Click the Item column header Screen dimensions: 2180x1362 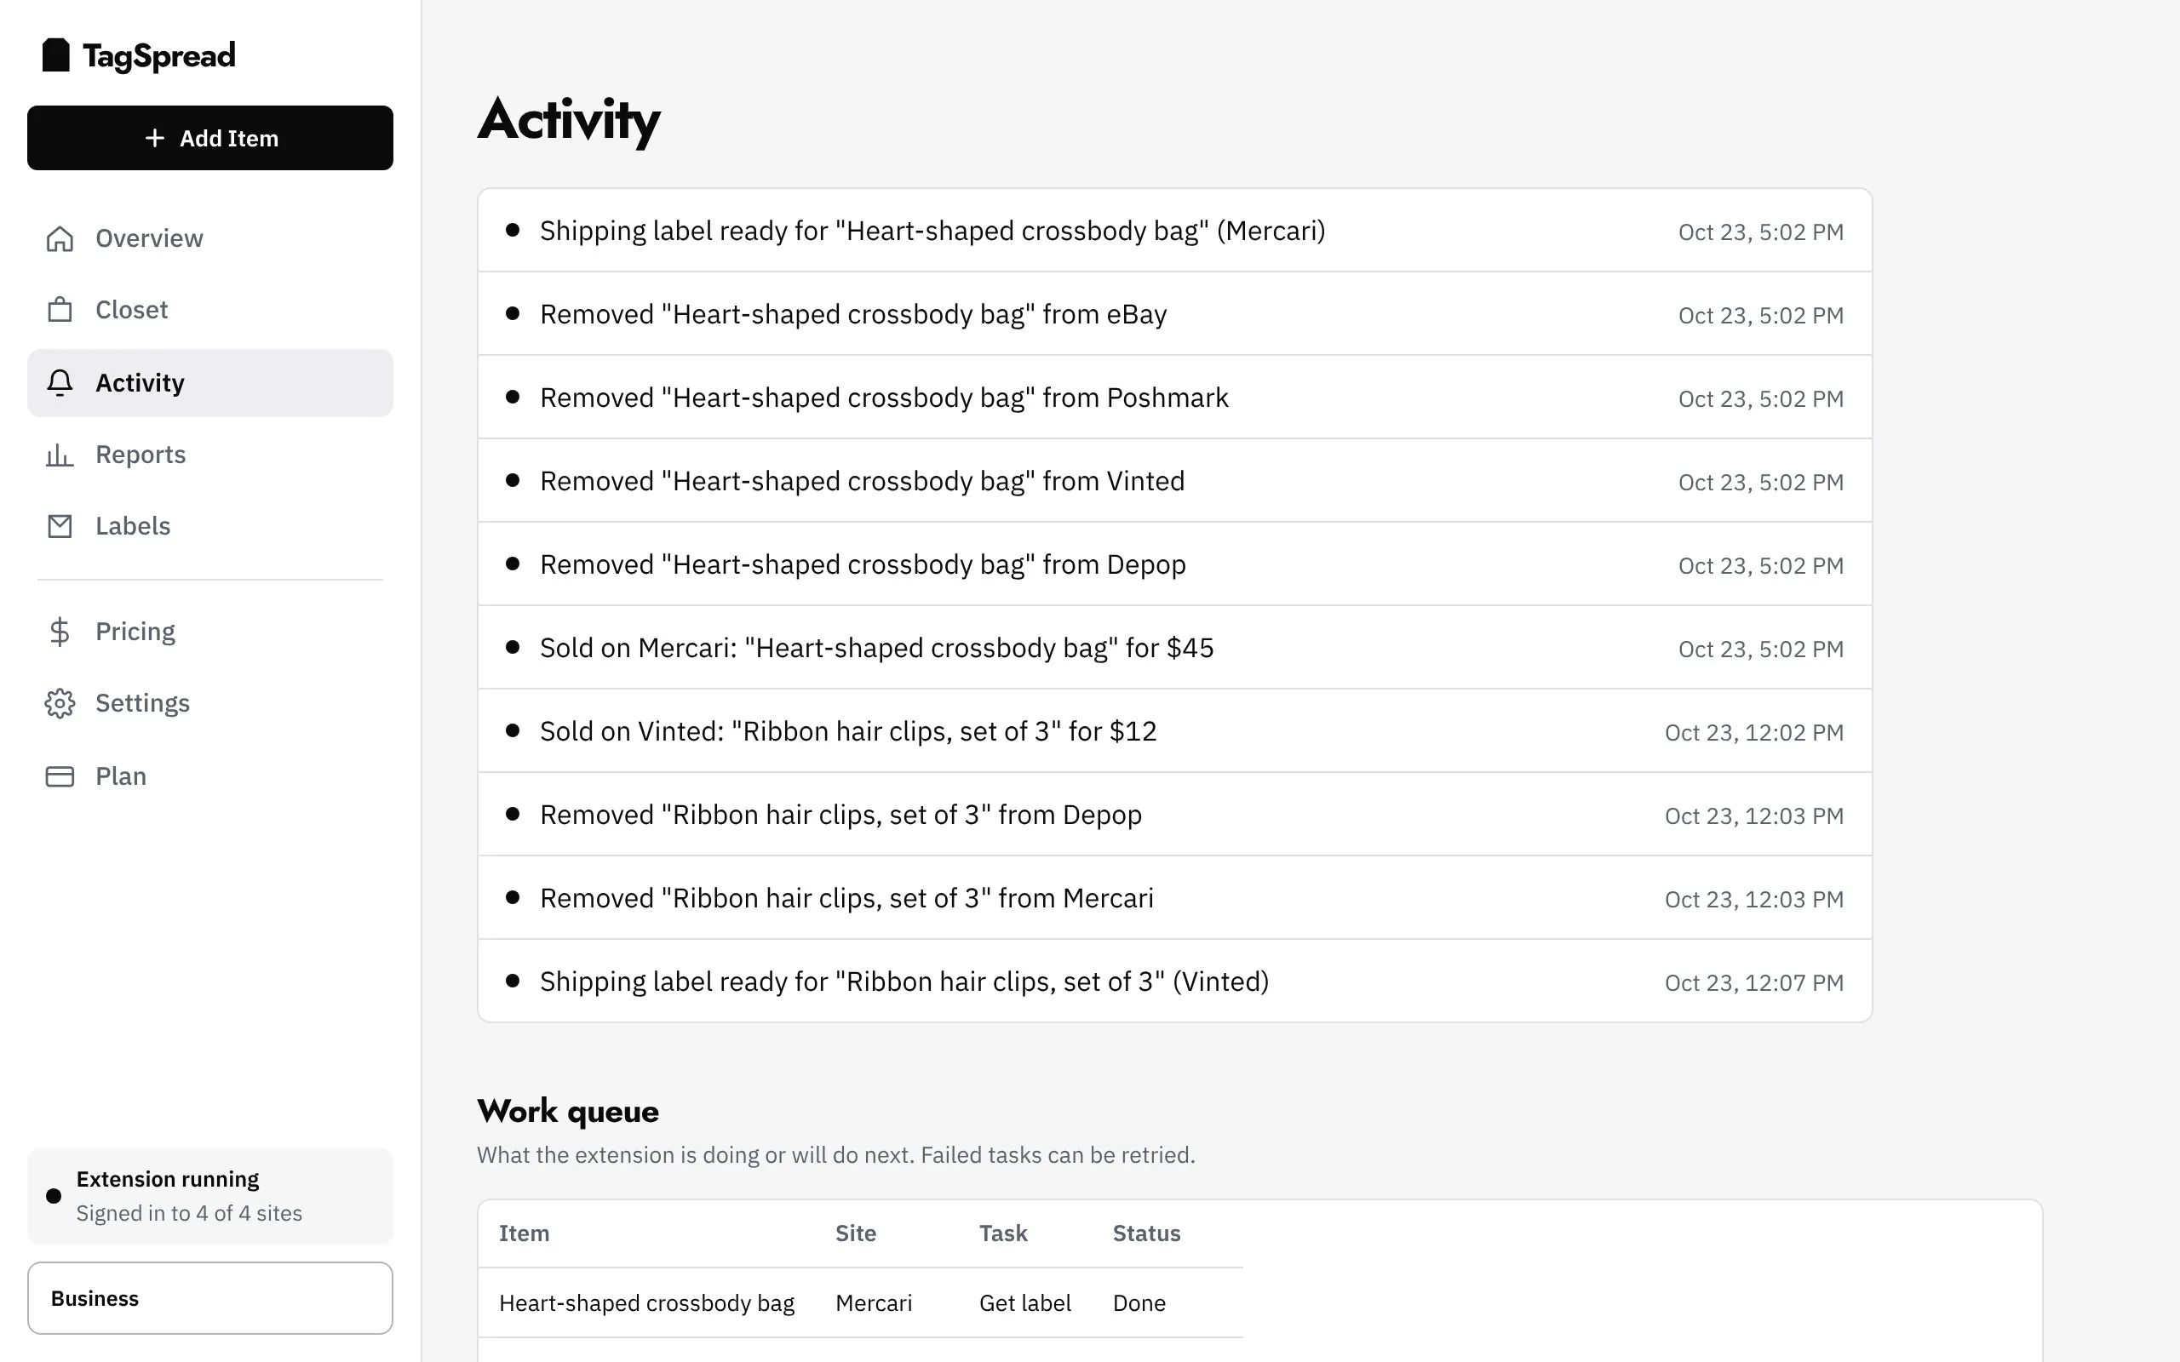(525, 1233)
